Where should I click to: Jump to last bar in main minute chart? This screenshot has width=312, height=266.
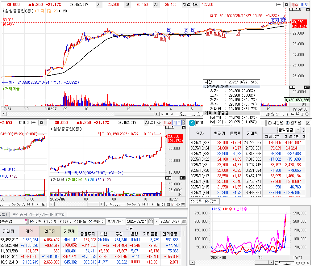172,114
